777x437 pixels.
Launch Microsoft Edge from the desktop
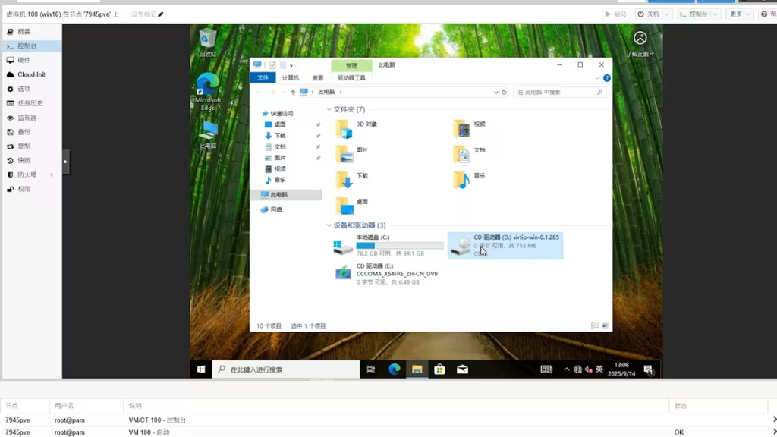coord(207,87)
